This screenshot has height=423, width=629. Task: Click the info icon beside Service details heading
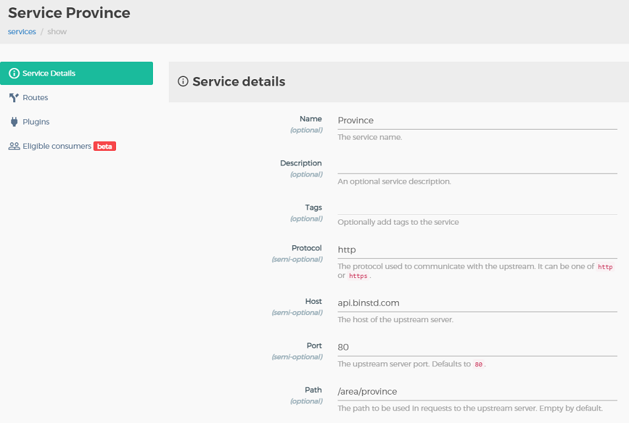(183, 82)
